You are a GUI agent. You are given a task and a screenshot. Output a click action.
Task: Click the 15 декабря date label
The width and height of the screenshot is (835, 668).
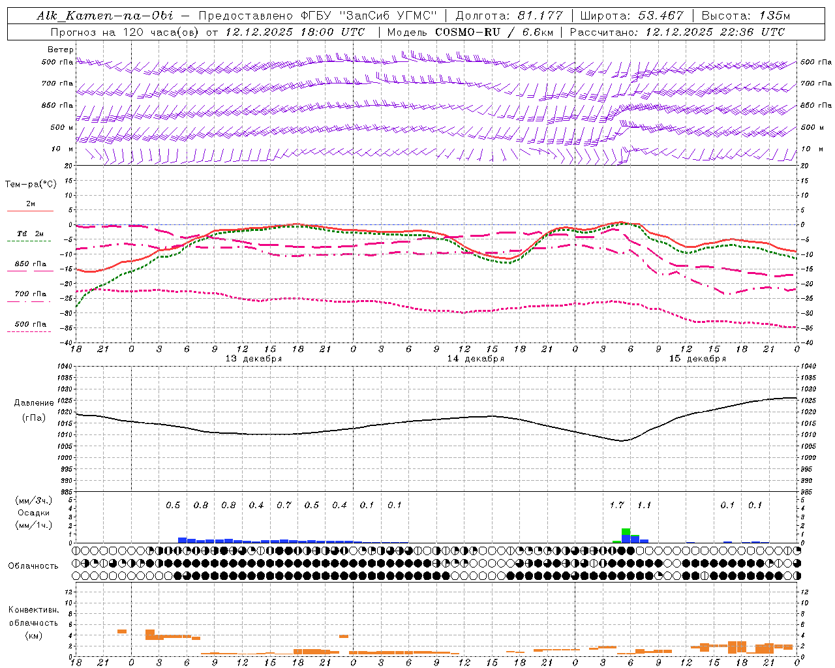point(697,359)
